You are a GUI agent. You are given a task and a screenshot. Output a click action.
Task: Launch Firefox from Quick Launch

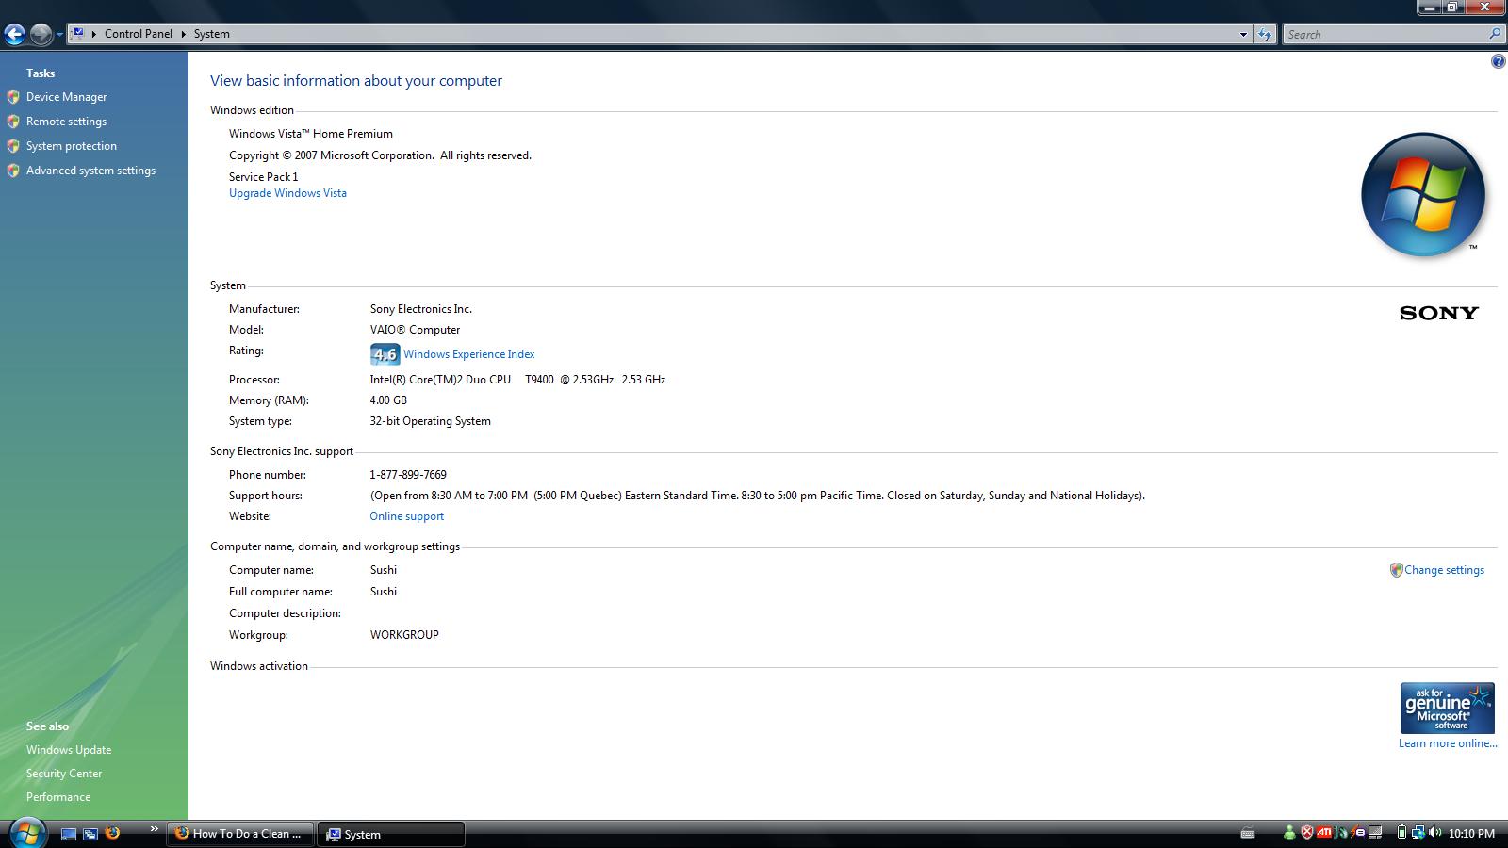(112, 834)
